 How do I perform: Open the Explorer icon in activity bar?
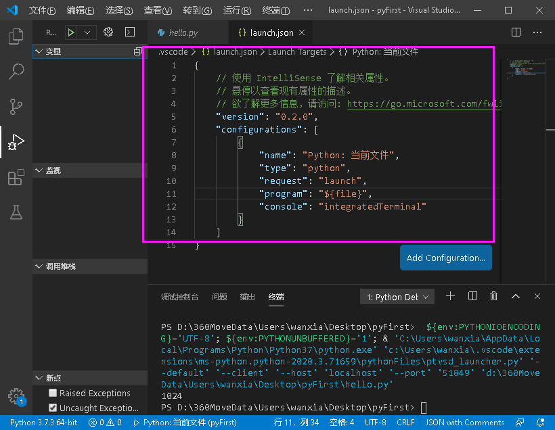point(15,36)
